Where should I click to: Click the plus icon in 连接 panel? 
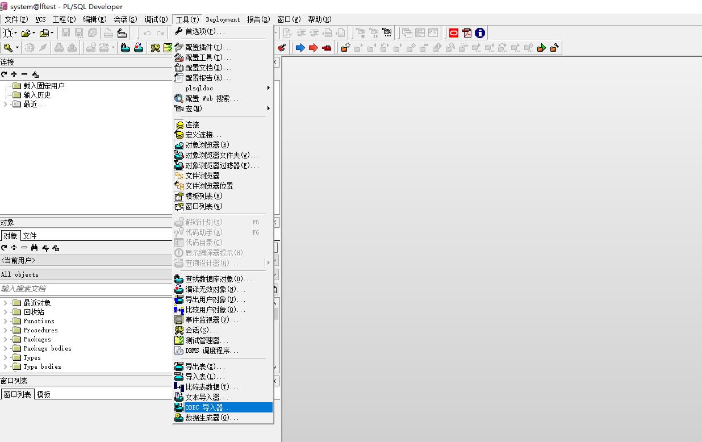(14, 74)
